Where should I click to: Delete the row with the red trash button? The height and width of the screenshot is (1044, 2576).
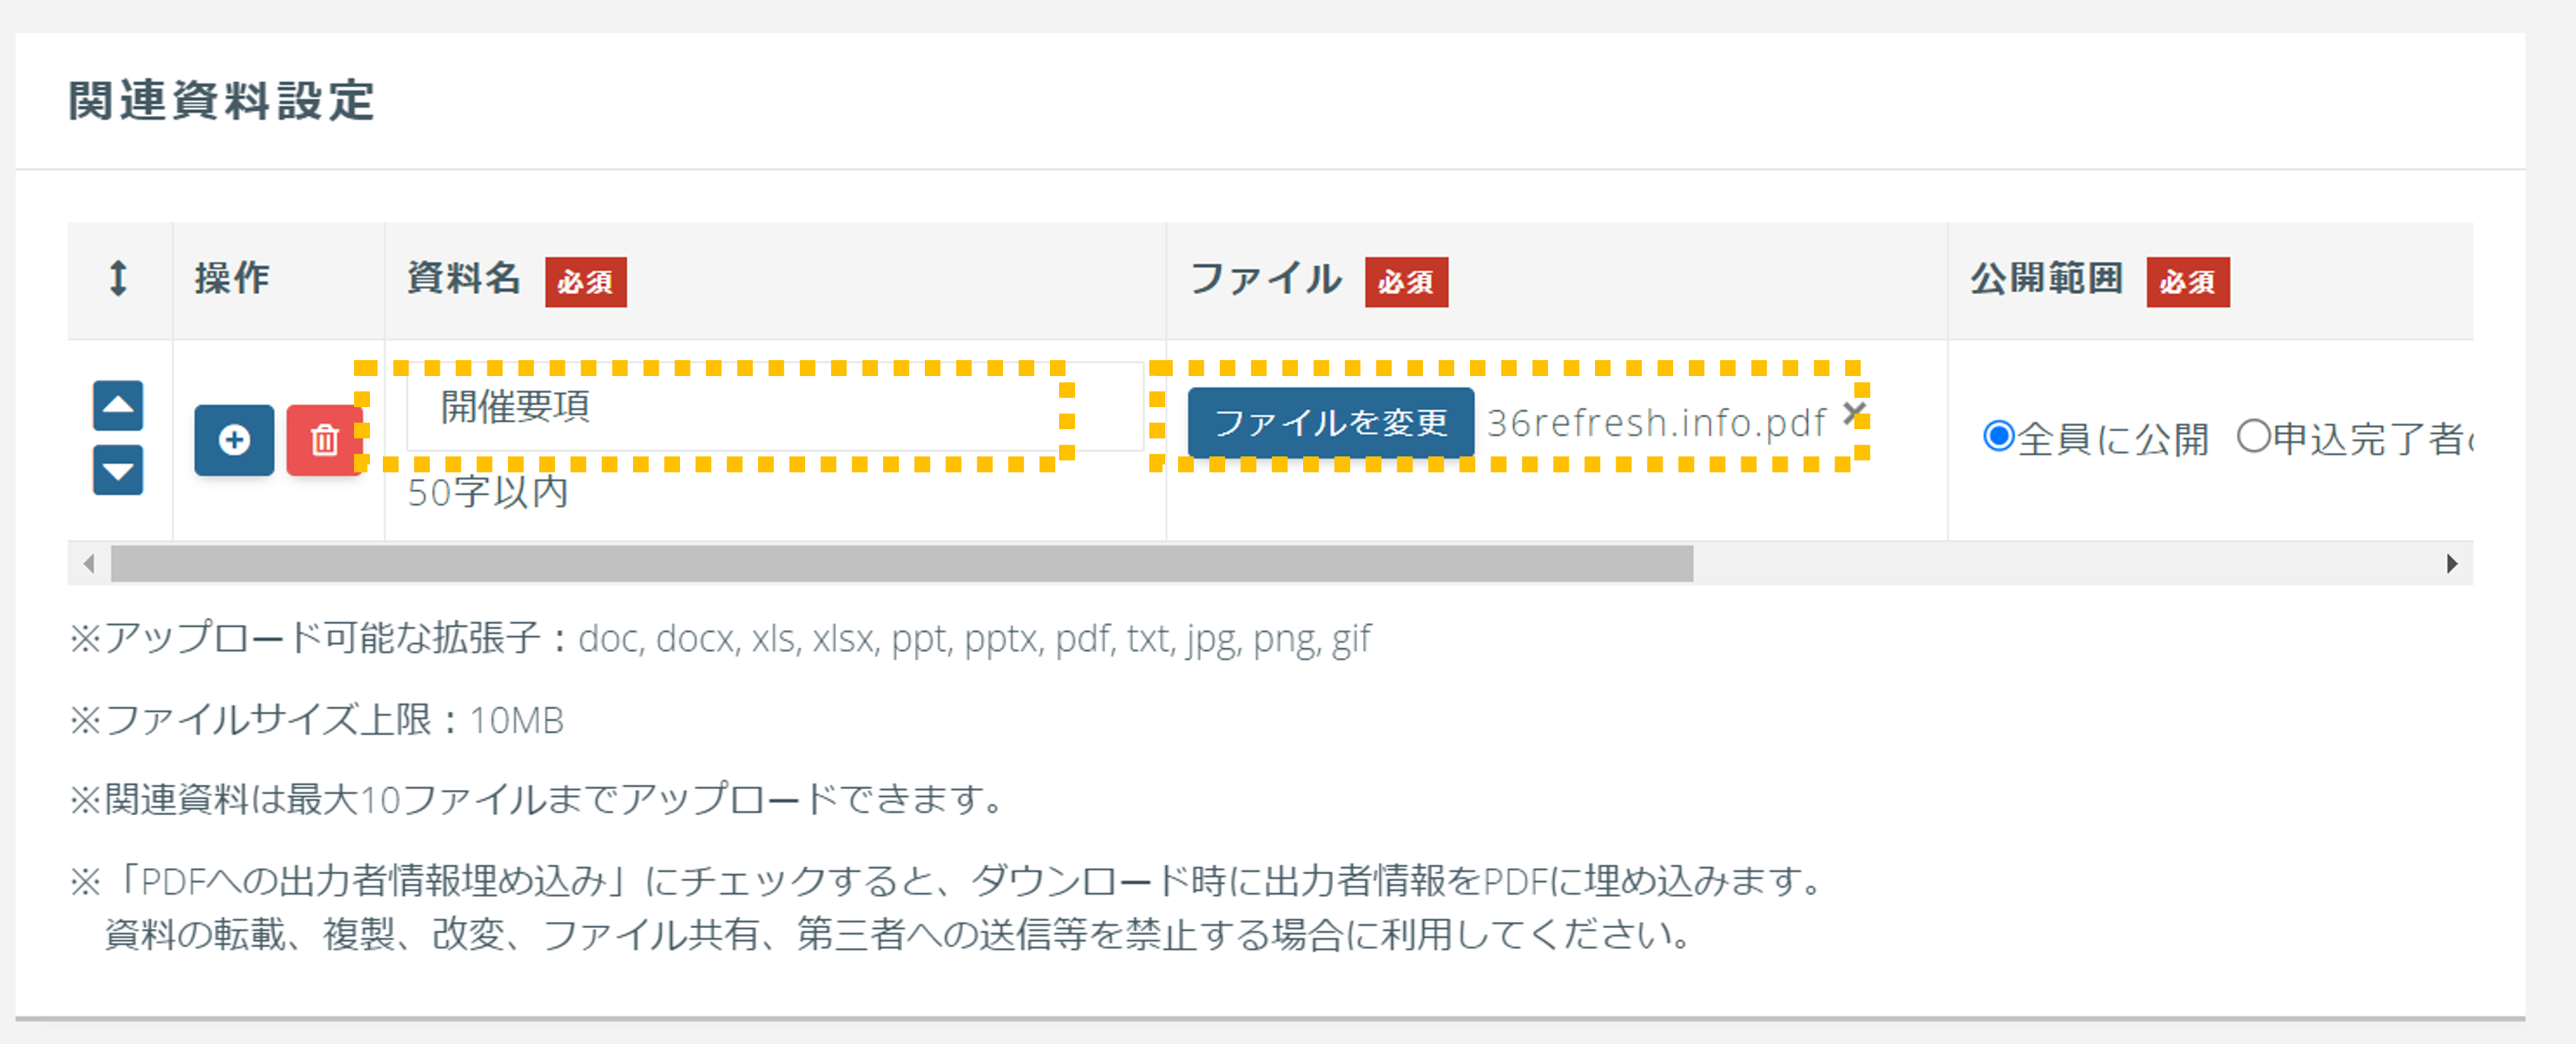[x=324, y=440]
